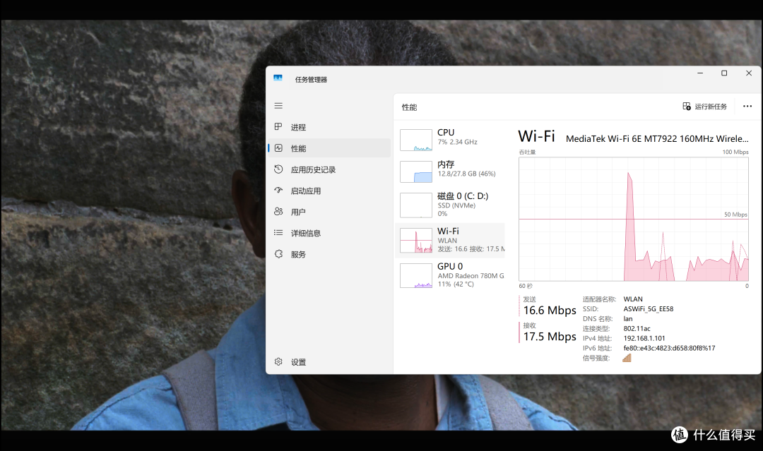
Task: Click the IPv6 address value
Action: coord(669,348)
